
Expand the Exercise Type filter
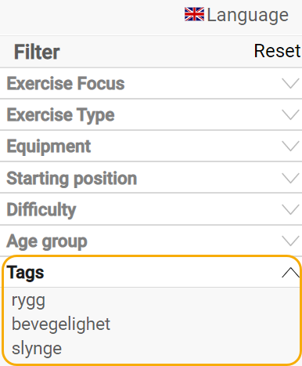151,115
